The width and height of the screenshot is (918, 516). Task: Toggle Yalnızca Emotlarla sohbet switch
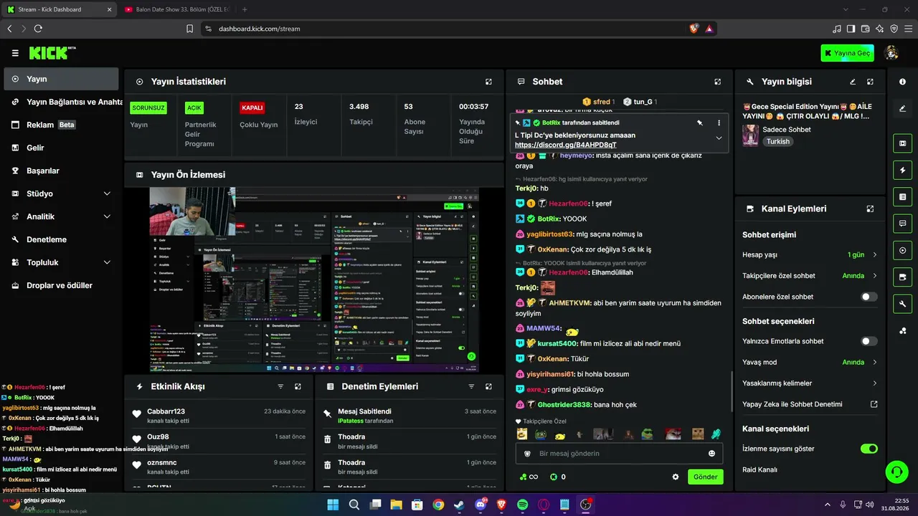[869, 341]
